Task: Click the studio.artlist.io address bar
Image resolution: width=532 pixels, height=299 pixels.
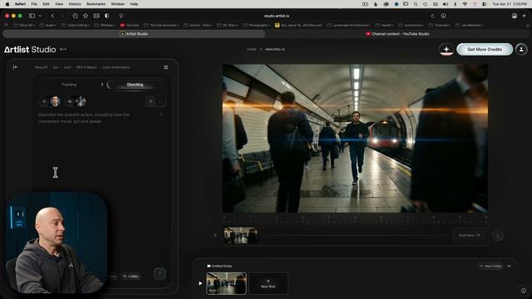Action: point(277,16)
